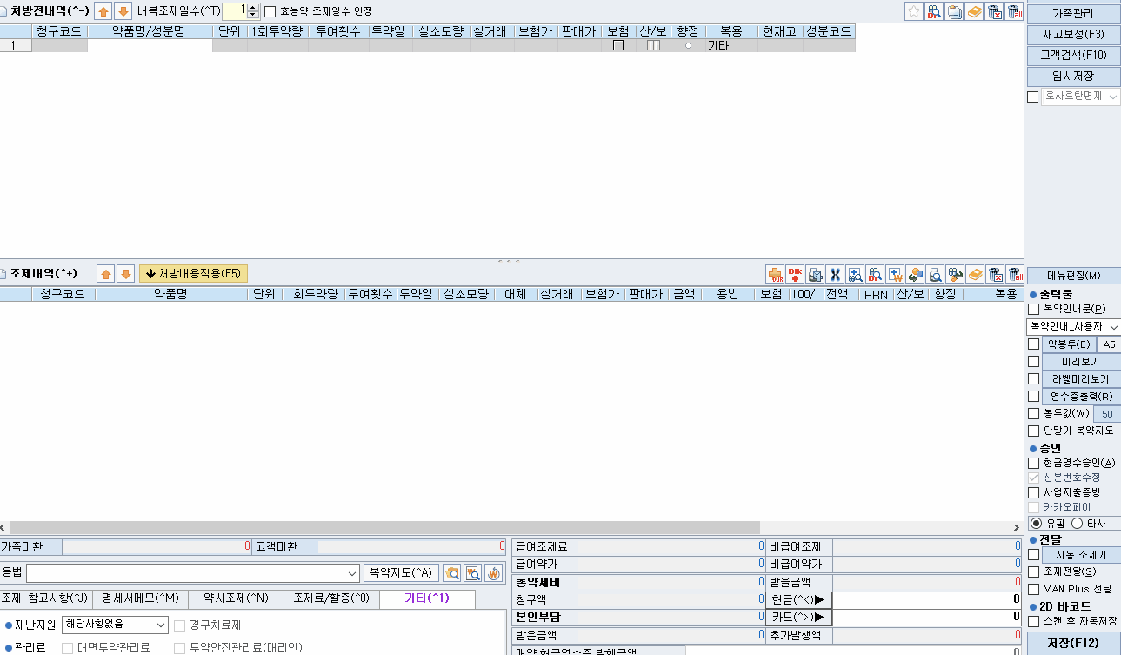The width and height of the screenshot is (1121, 655).
Task: Click the star favorite icon in prescription toolbar
Action: pos(914,11)
